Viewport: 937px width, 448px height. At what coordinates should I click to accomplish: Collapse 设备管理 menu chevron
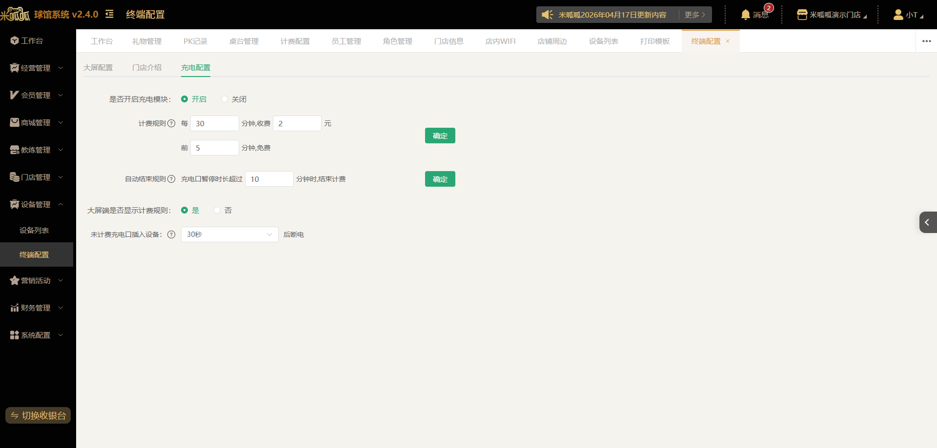61,204
